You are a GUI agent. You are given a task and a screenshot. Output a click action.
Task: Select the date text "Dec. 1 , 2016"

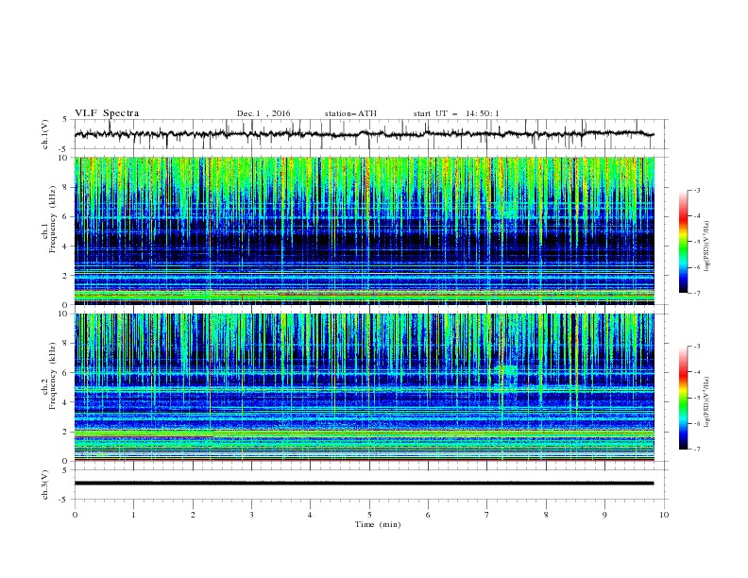tap(263, 113)
